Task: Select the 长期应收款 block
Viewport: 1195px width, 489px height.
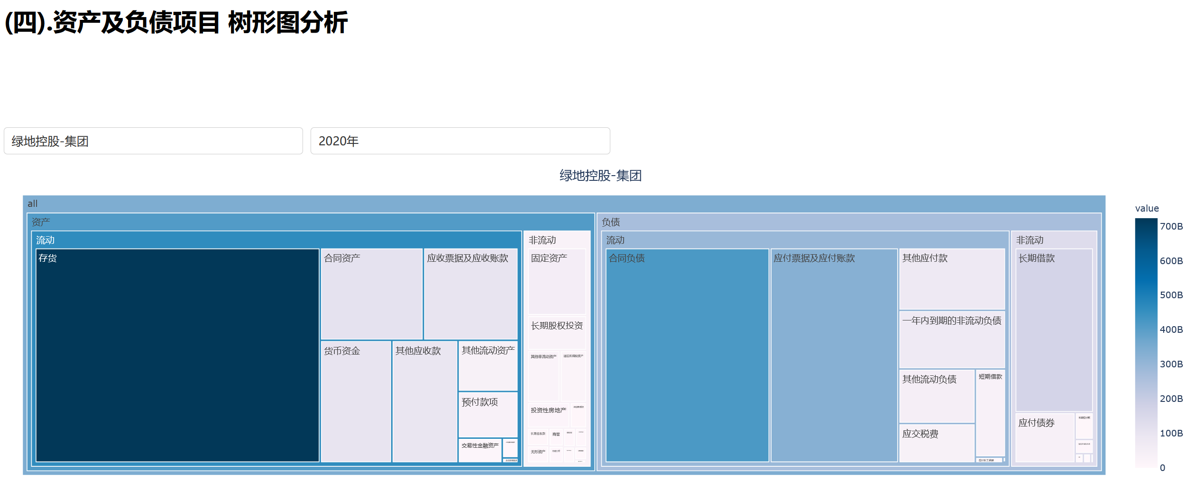Action: [x=538, y=437]
